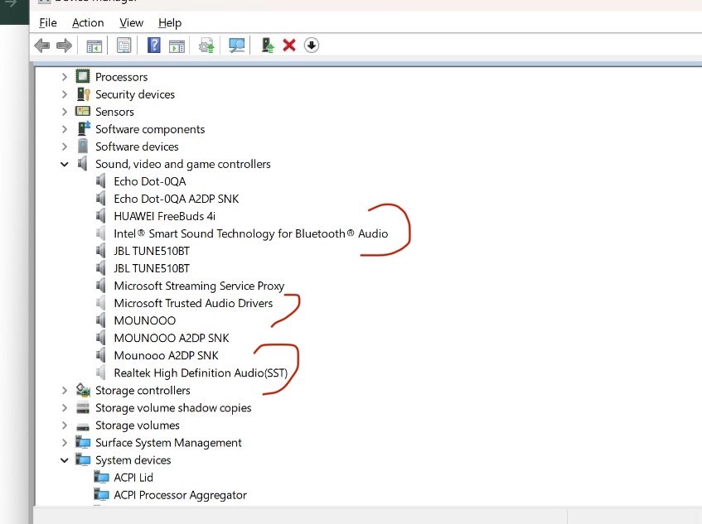Click the Security devices key icon
Screen dimensions: 702x524
[x=83, y=94]
